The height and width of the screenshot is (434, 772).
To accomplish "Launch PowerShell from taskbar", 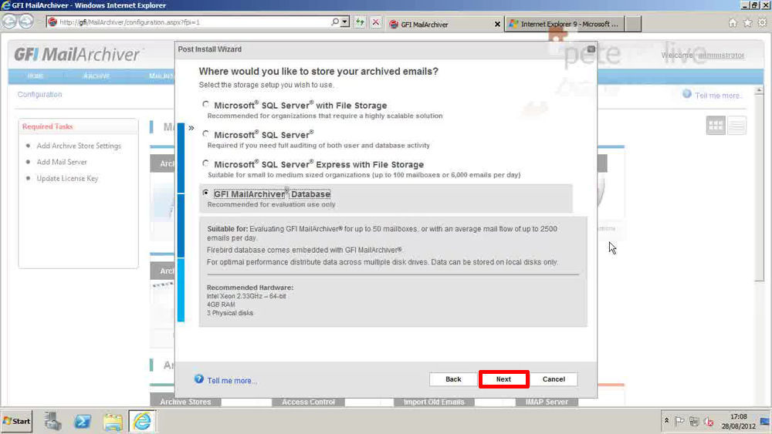I will pyautogui.click(x=83, y=421).
